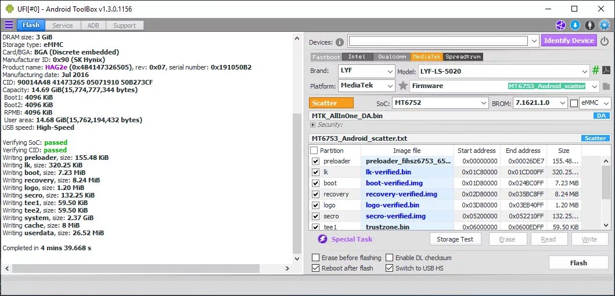The width and height of the screenshot is (615, 296).
Task: Click the favorite star icon beside Platform
Action: 403,86
